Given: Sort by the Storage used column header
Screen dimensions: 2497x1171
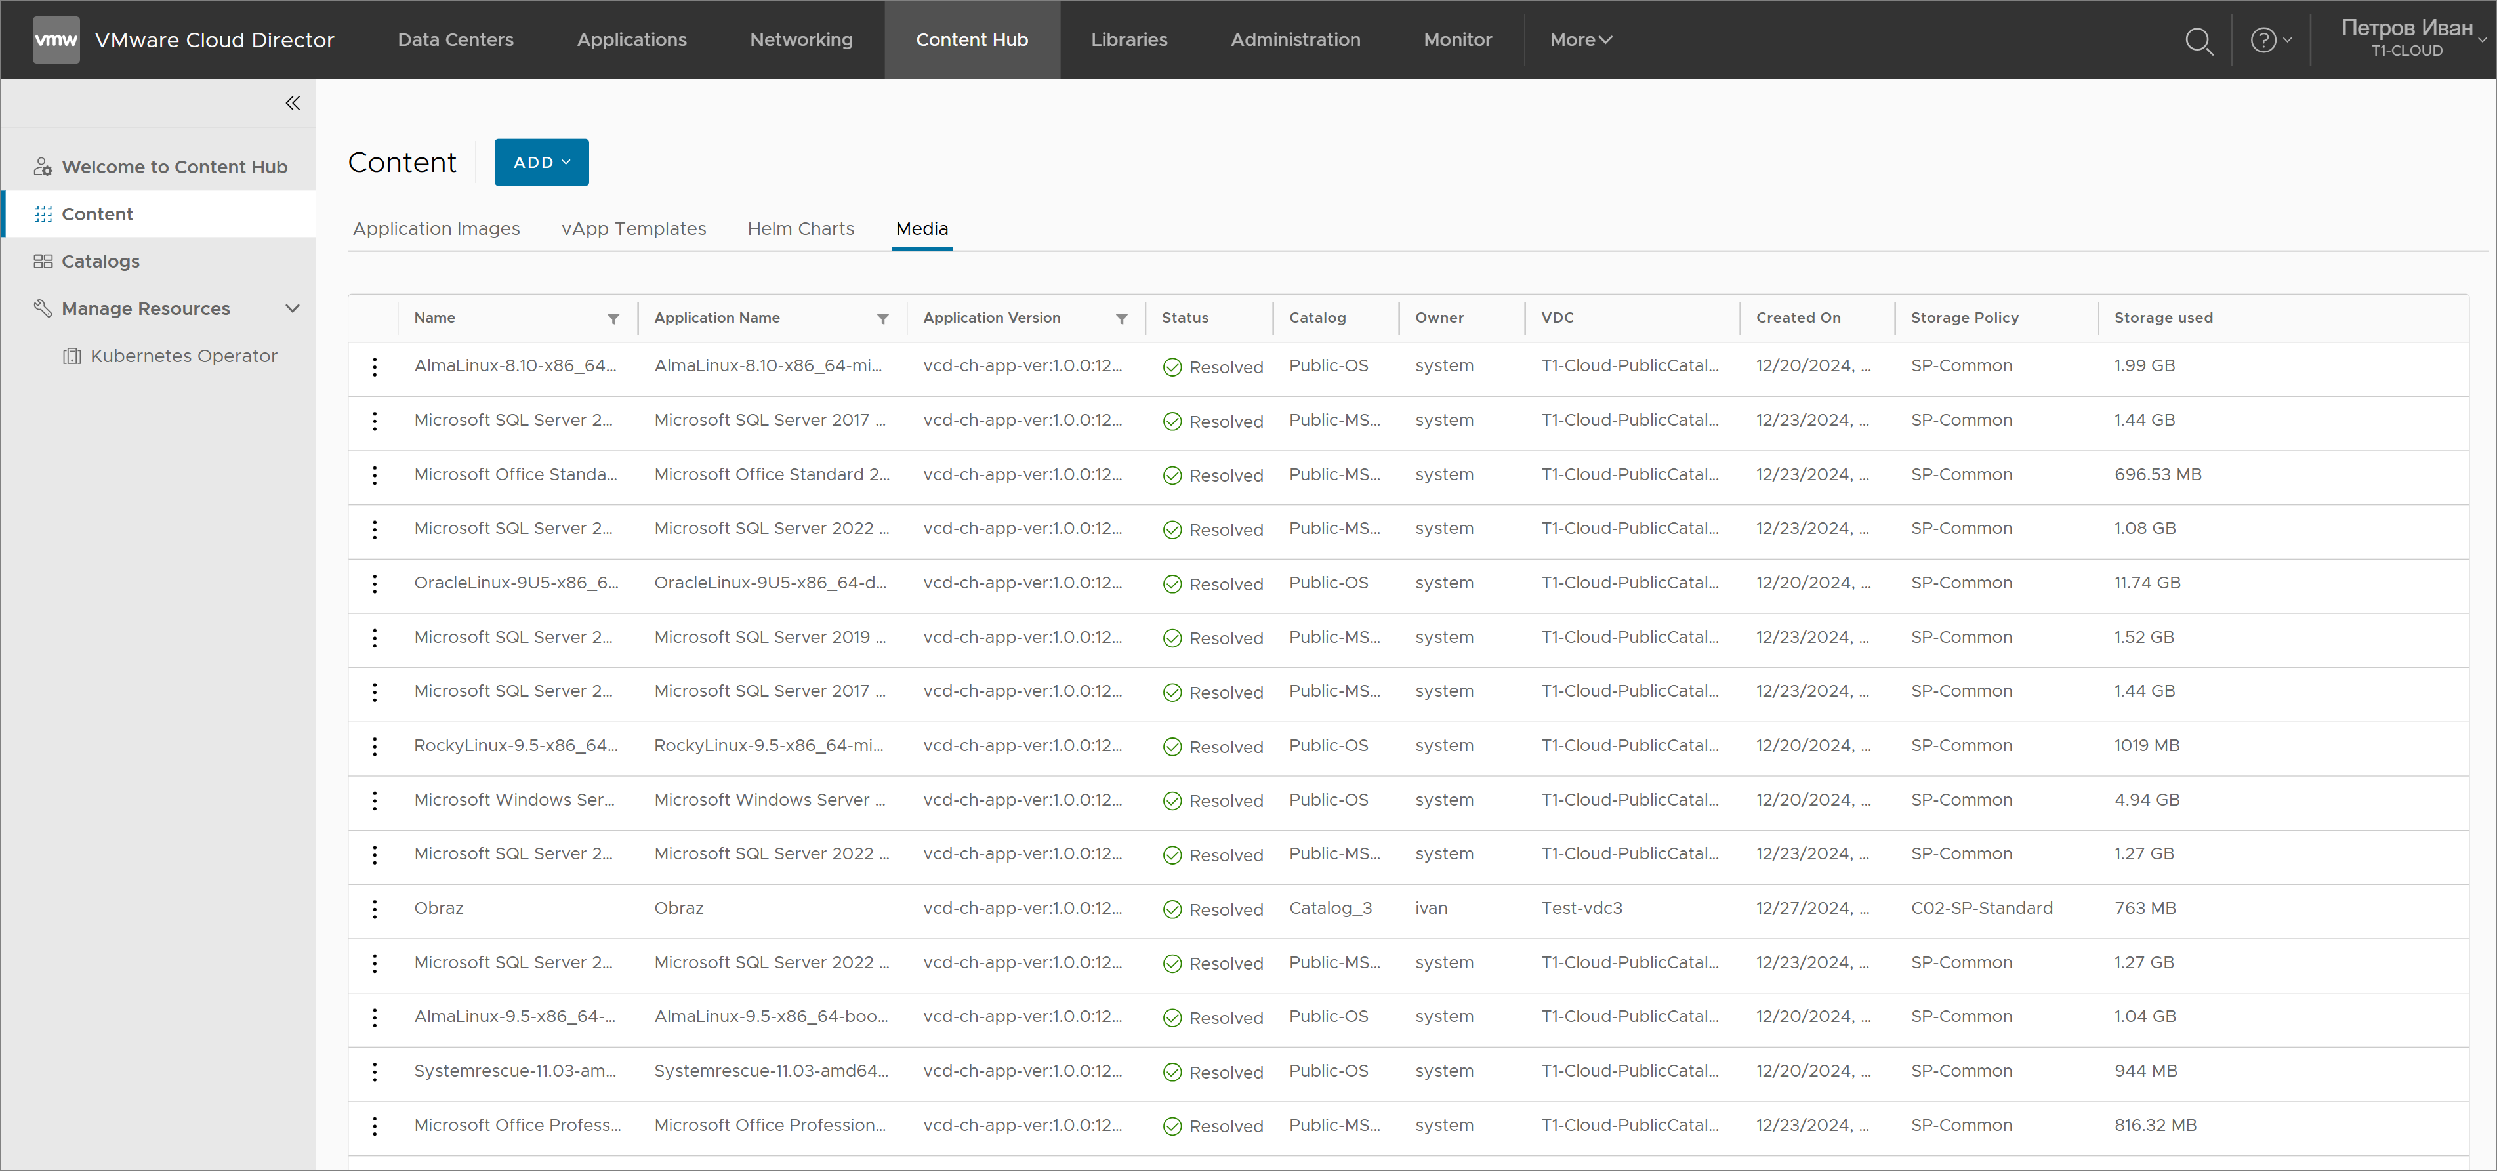Looking at the screenshot, I should [x=2164, y=318].
